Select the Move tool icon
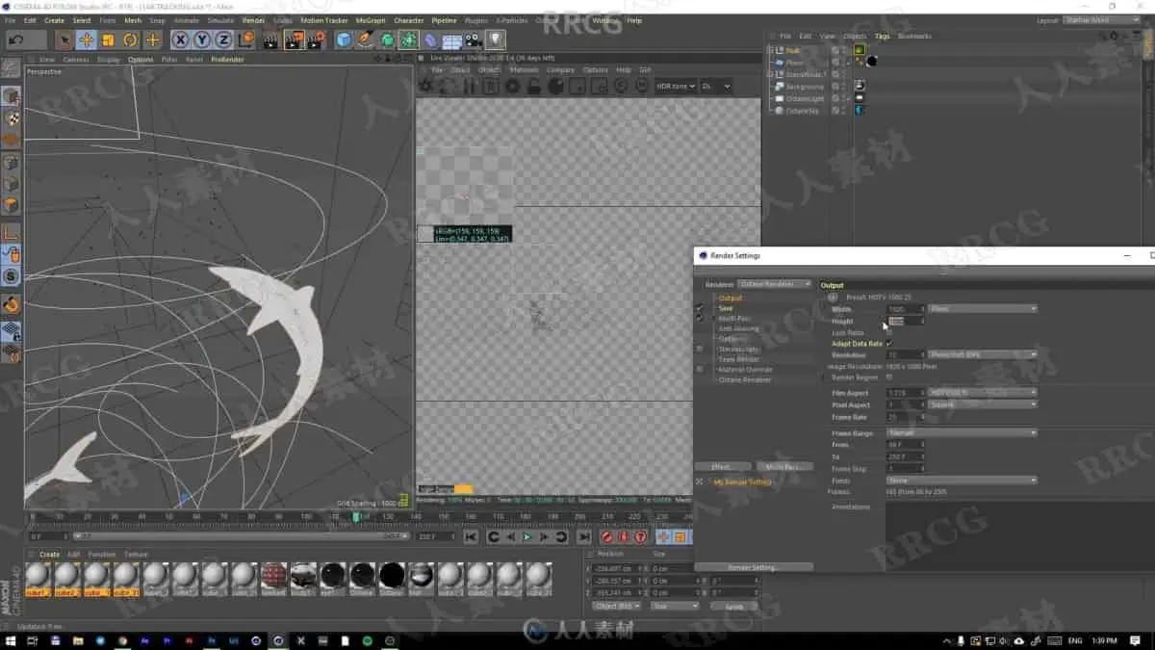Viewport: 1155px width, 650px height. tap(87, 39)
